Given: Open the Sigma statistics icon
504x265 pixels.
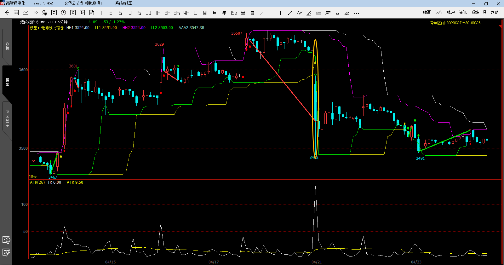Looking at the screenshot, I should [x=54, y=13].
